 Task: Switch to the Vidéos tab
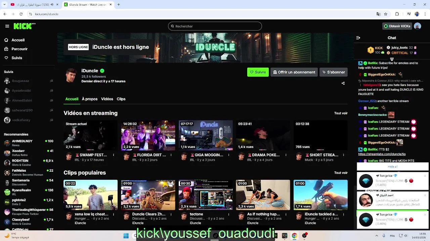point(107,99)
